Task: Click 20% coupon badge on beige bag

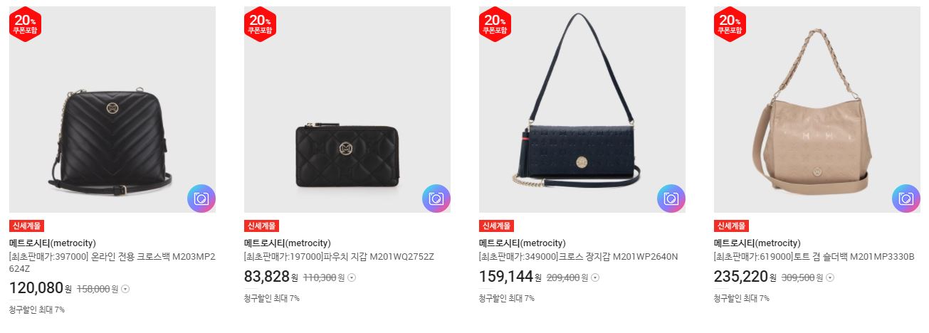Action: pos(730,24)
